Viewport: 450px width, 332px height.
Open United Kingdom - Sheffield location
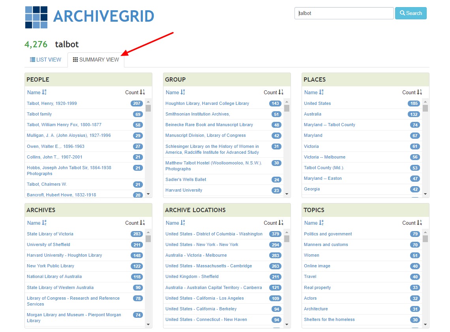tap(192, 276)
